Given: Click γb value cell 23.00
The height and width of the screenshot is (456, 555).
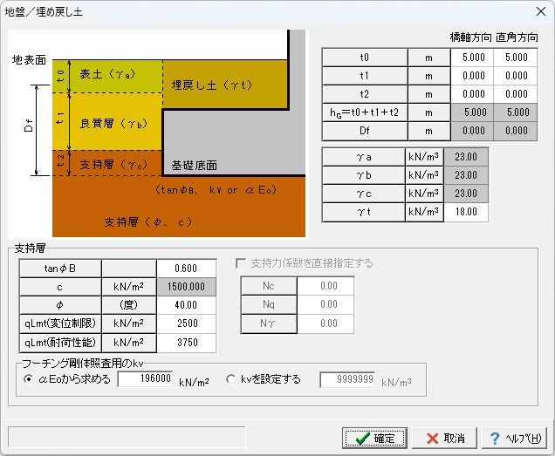Looking at the screenshot, I should 466,175.
